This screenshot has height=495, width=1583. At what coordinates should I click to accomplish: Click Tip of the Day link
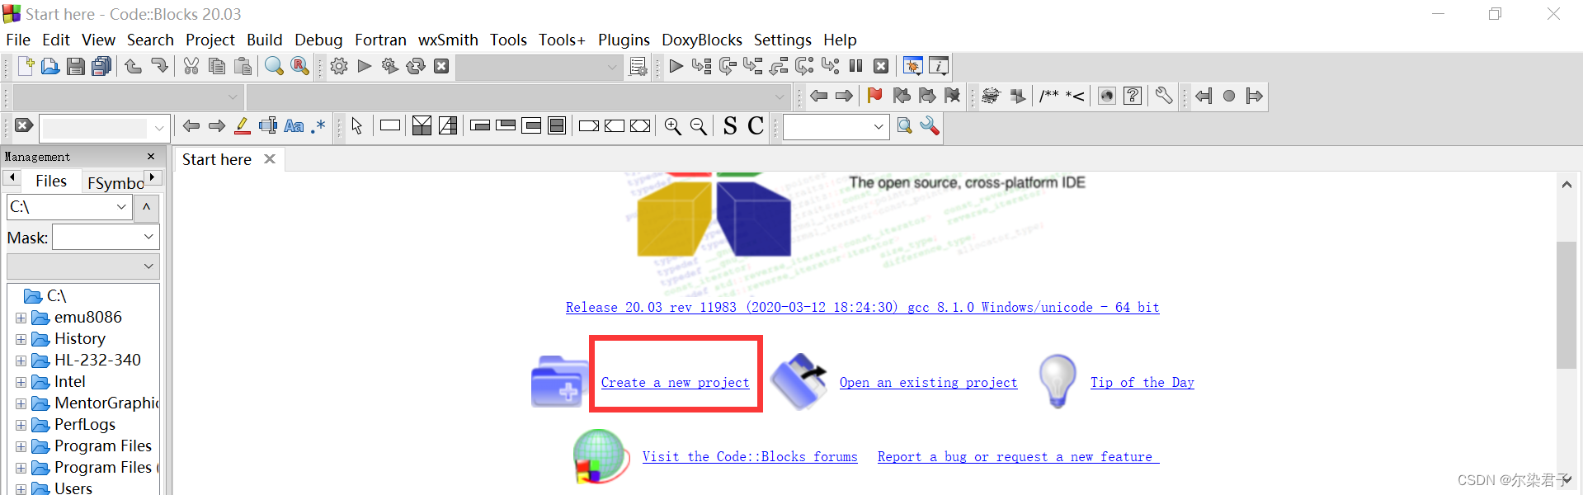click(x=1142, y=383)
